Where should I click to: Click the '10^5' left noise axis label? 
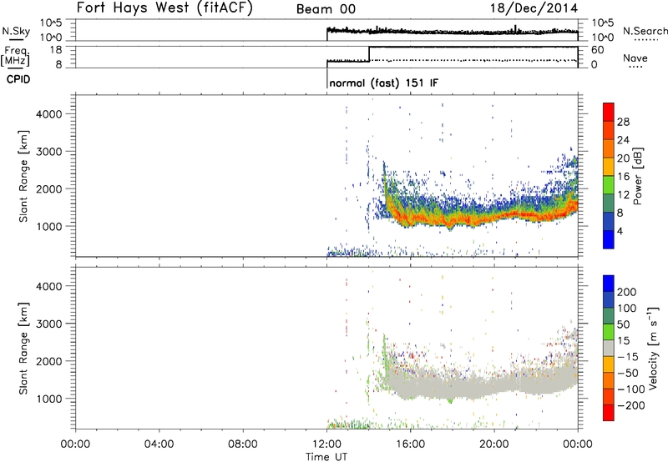point(51,23)
